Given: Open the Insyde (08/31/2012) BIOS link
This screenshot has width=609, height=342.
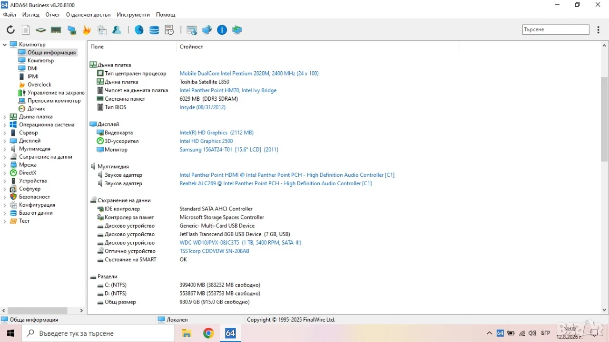Looking at the screenshot, I should 202,107.
